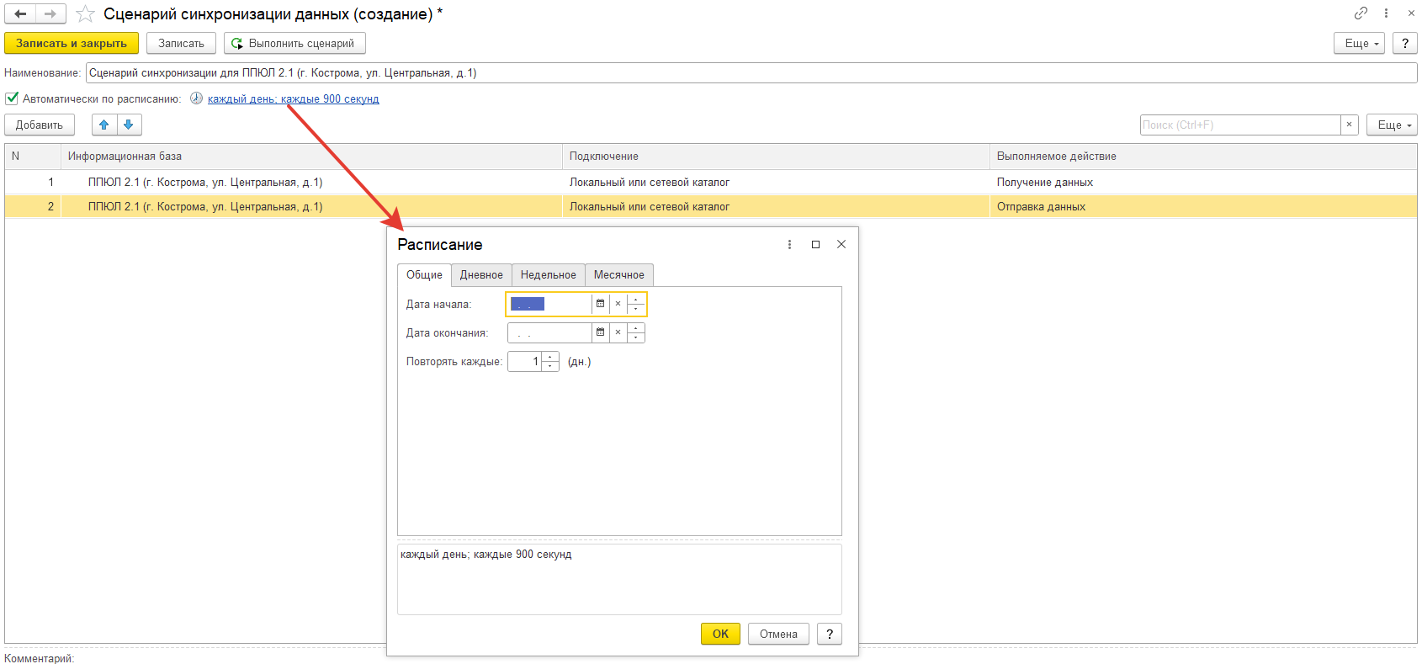Click the Записать button

pyautogui.click(x=181, y=43)
